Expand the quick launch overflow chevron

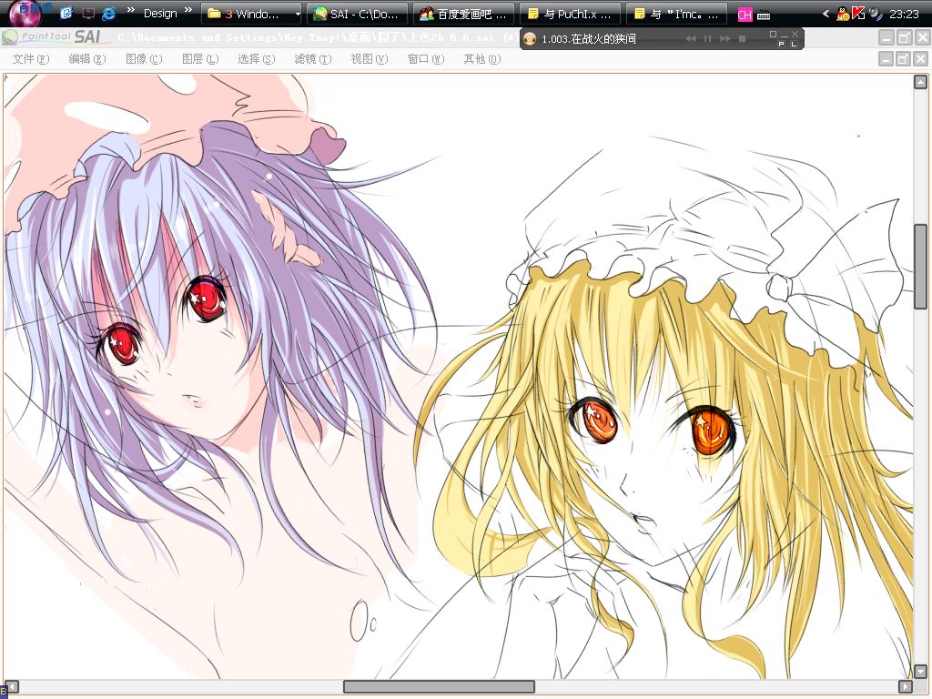click(131, 10)
